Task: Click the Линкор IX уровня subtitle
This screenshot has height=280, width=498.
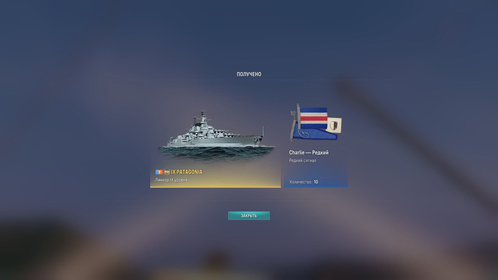Action: click(x=171, y=180)
